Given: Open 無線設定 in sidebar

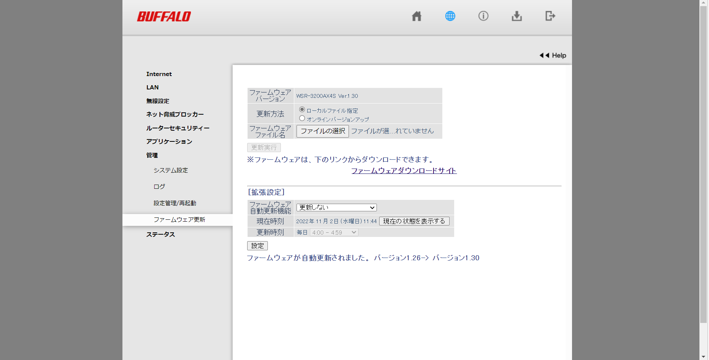Looking at the screenshot, I should (x=158, y=101).
